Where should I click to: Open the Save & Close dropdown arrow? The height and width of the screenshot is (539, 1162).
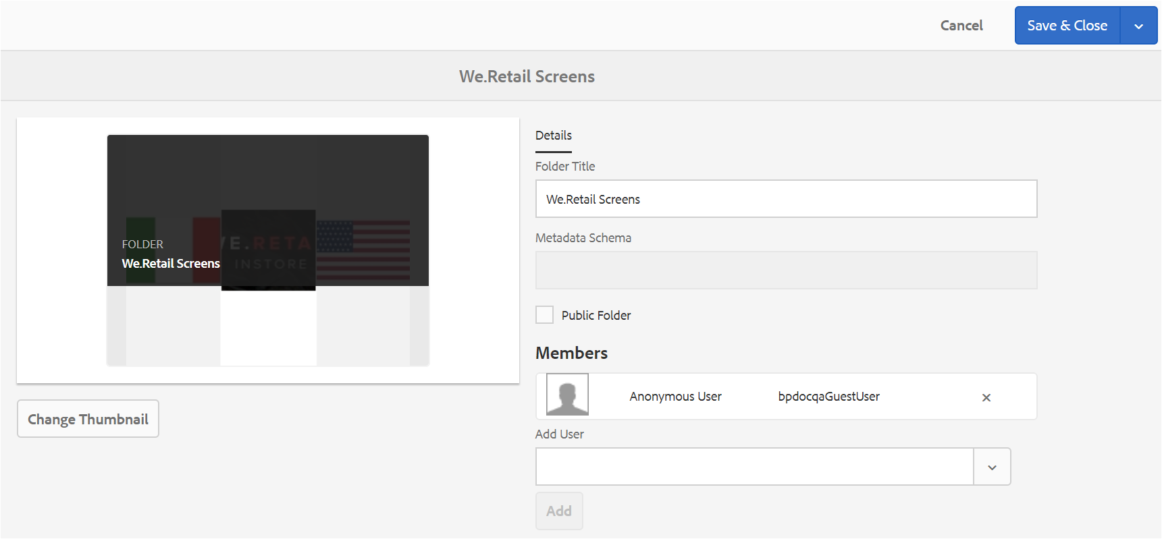(1138, 26)
